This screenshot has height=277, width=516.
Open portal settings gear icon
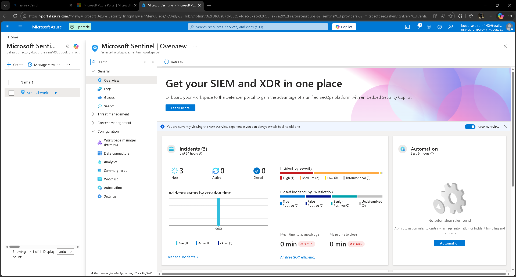[x=429, y=27]
